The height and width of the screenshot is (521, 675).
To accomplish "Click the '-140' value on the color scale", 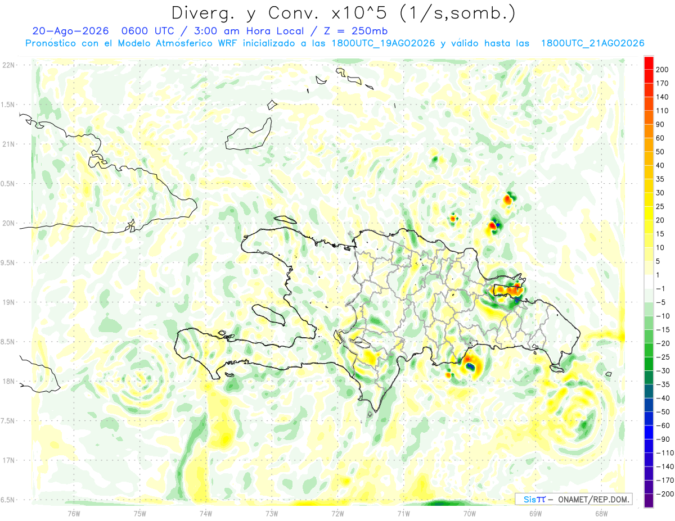I will click(664, 466).
